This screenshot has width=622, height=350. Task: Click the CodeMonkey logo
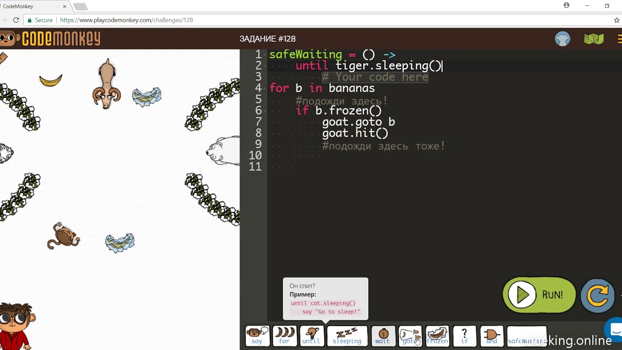(x=51, y=39)
